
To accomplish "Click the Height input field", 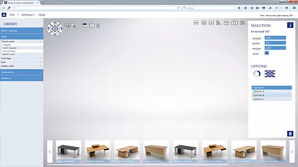I will click(x=275, y=48).
